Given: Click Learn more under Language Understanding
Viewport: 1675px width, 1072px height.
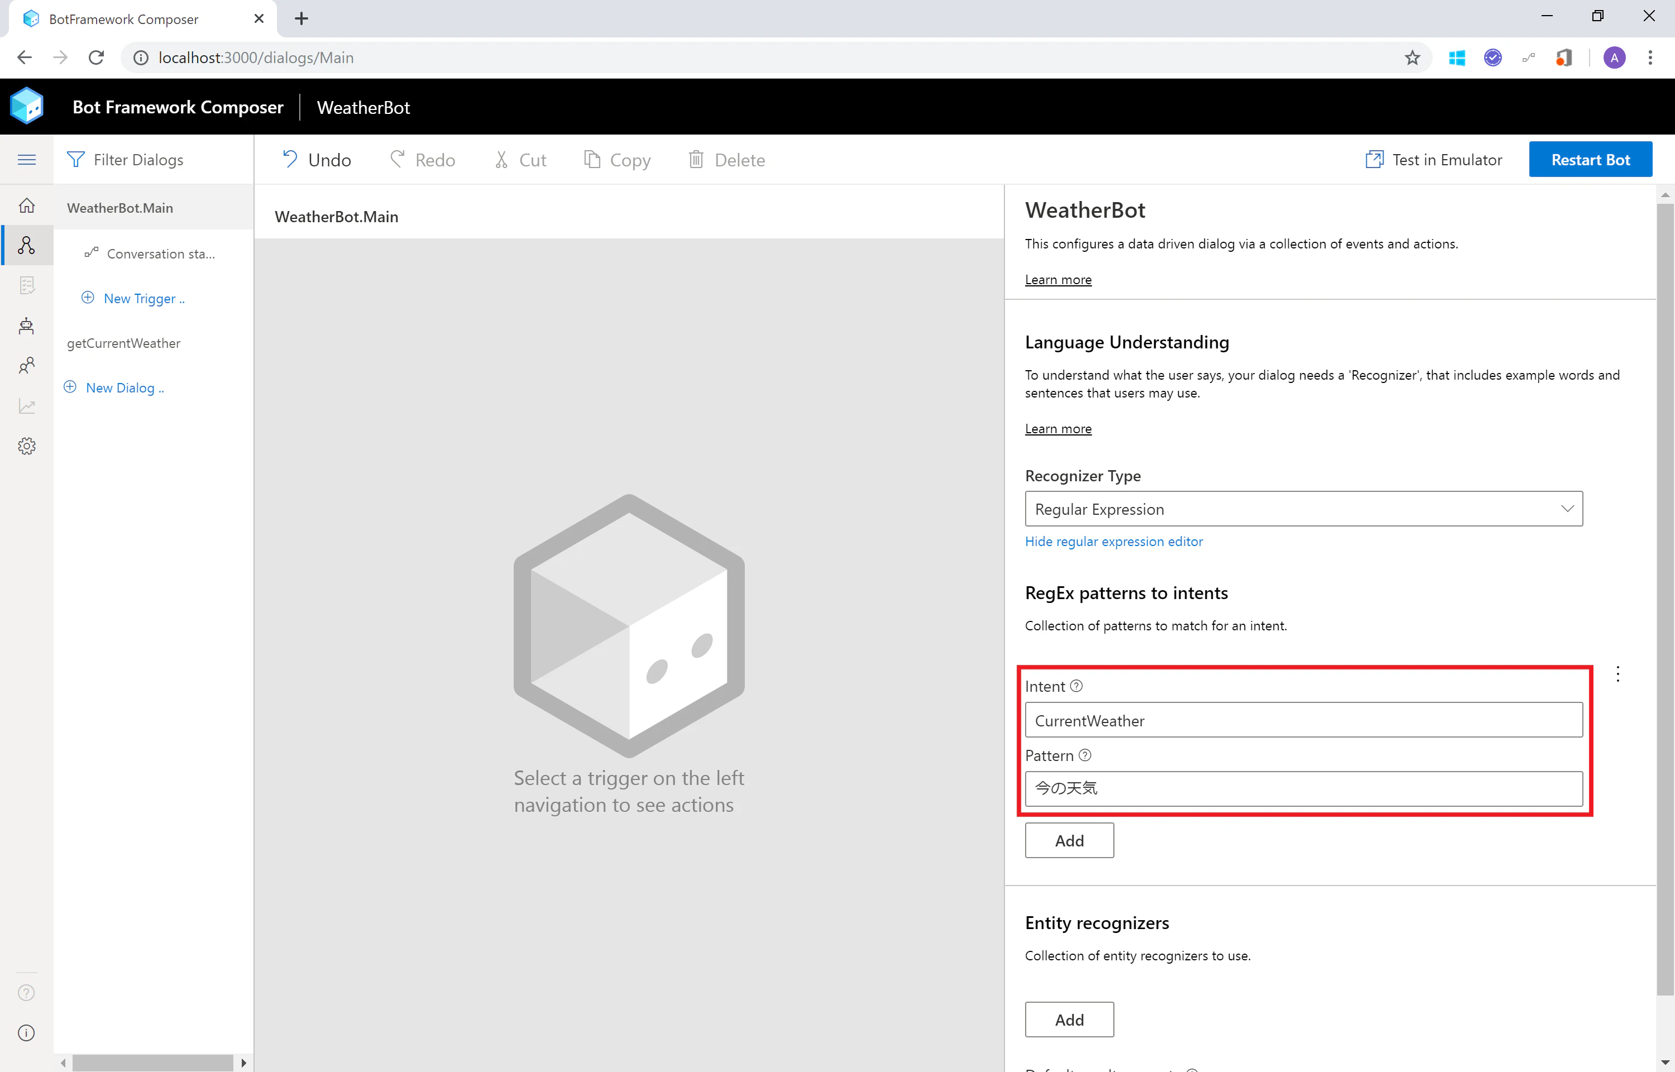Looking at the screenshot, I should [1057, 429].
